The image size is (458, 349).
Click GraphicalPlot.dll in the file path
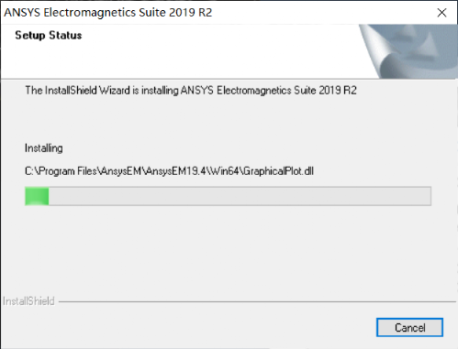[x=278, y=171]
